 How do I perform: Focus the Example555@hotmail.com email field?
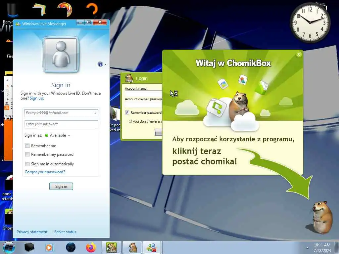click(61, 113)
